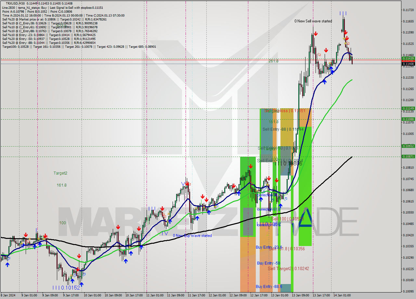The height and width of the screenshot is (299, 416).
Task: Click the 0.11005 price axis label
Action: pyautogui.click(x=408, y=134)
